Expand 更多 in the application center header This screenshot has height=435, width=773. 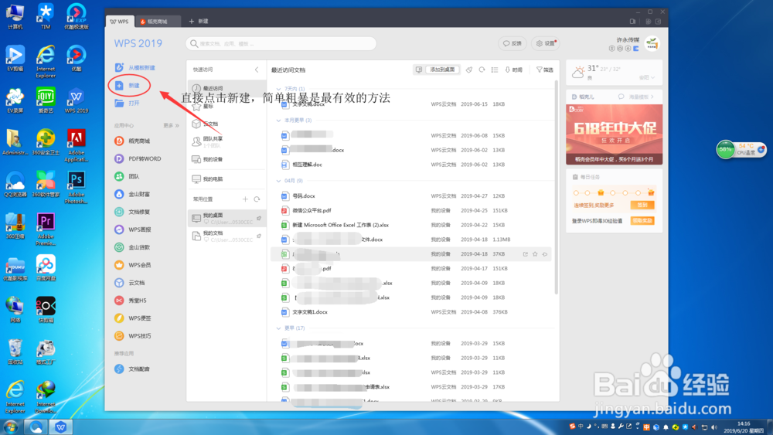171,126
